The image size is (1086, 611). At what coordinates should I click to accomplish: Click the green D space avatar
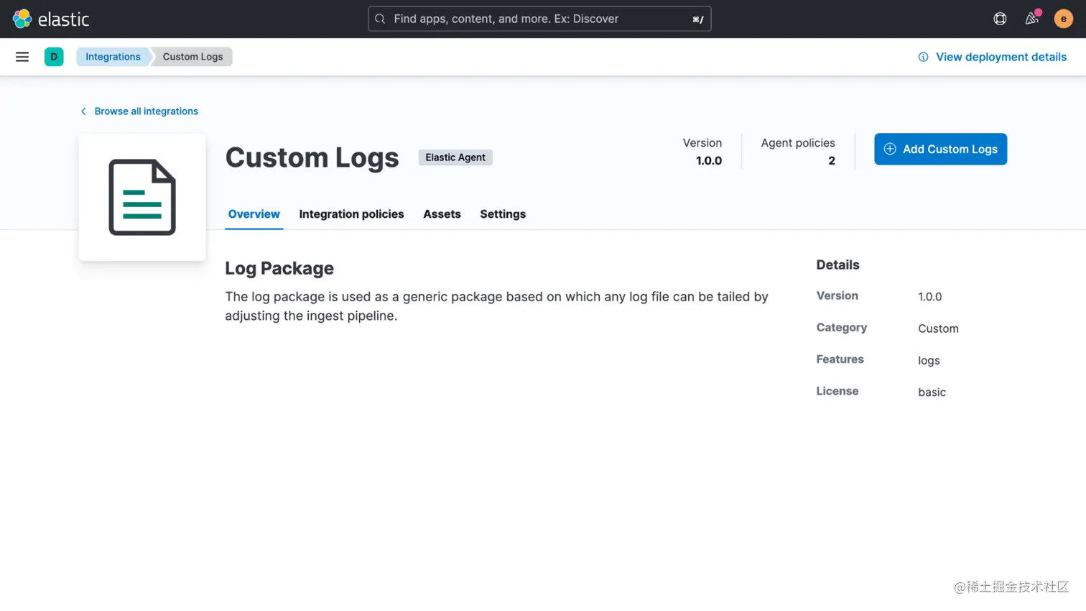(54, 57)
